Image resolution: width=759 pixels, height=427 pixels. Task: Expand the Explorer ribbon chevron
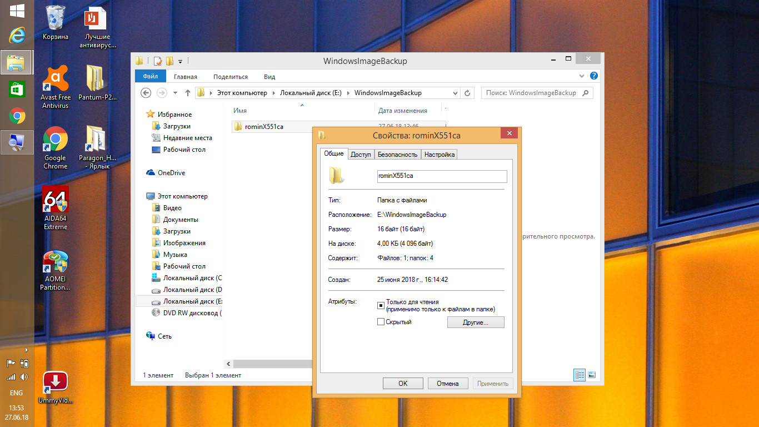coord(581,76)
